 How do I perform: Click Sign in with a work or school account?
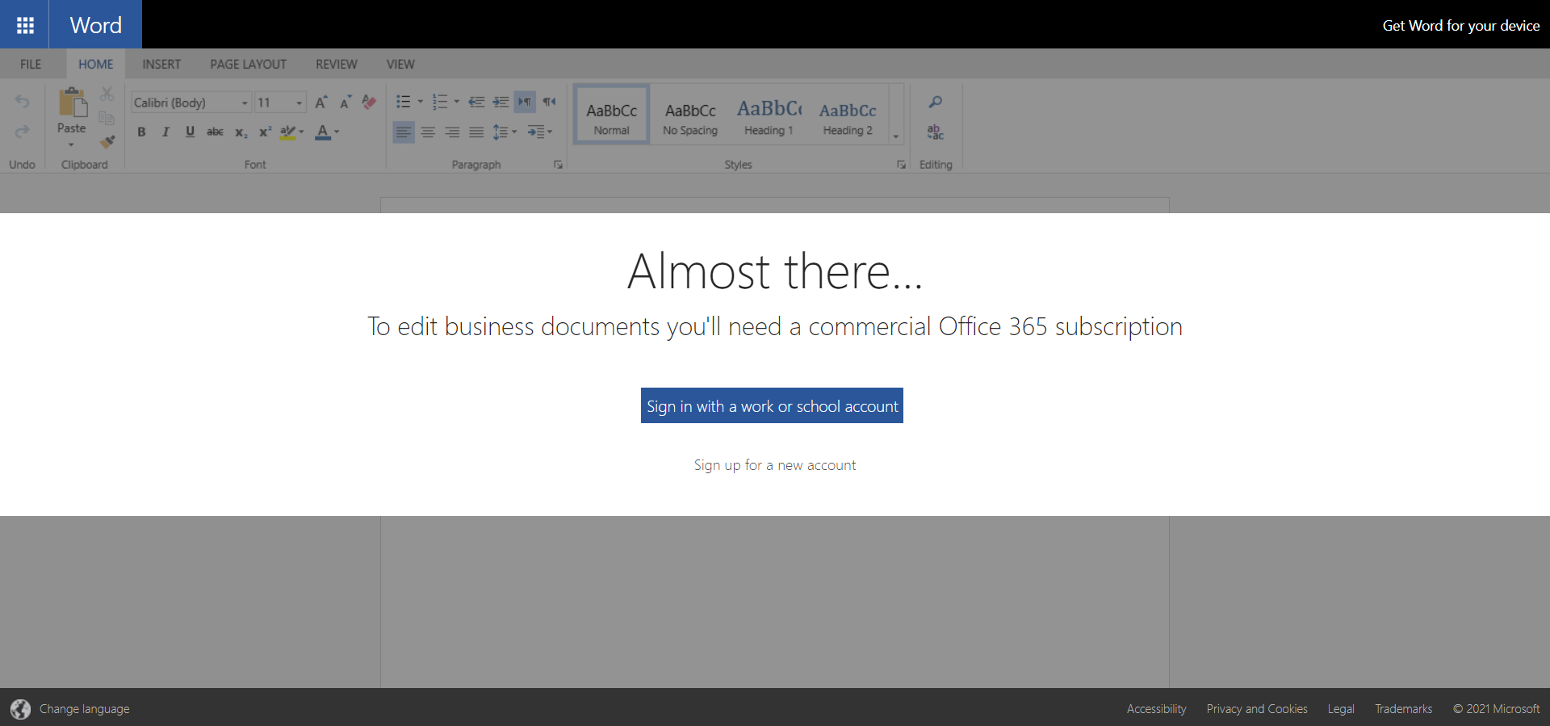(x=772, y=405)
